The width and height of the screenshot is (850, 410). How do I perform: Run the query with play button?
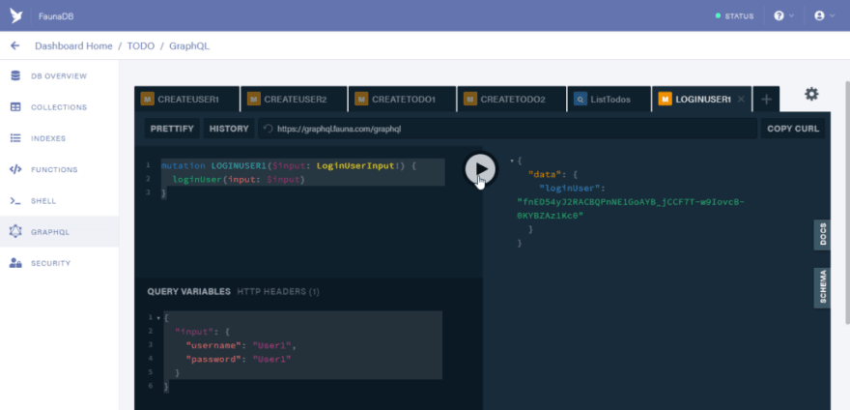pos(480,168)
